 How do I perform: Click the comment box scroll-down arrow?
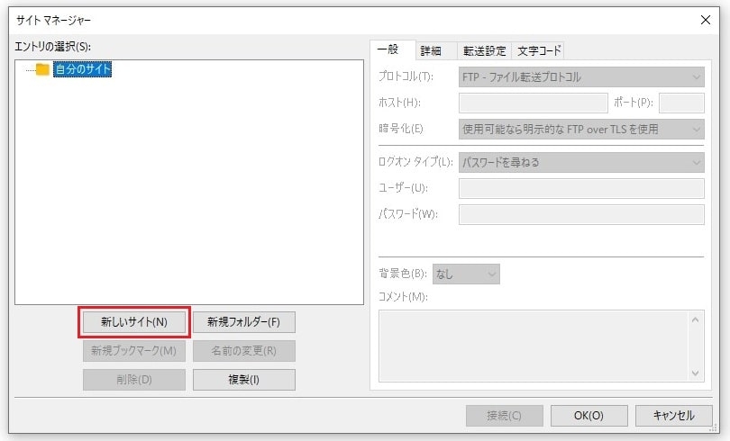(x=696, y=373)
